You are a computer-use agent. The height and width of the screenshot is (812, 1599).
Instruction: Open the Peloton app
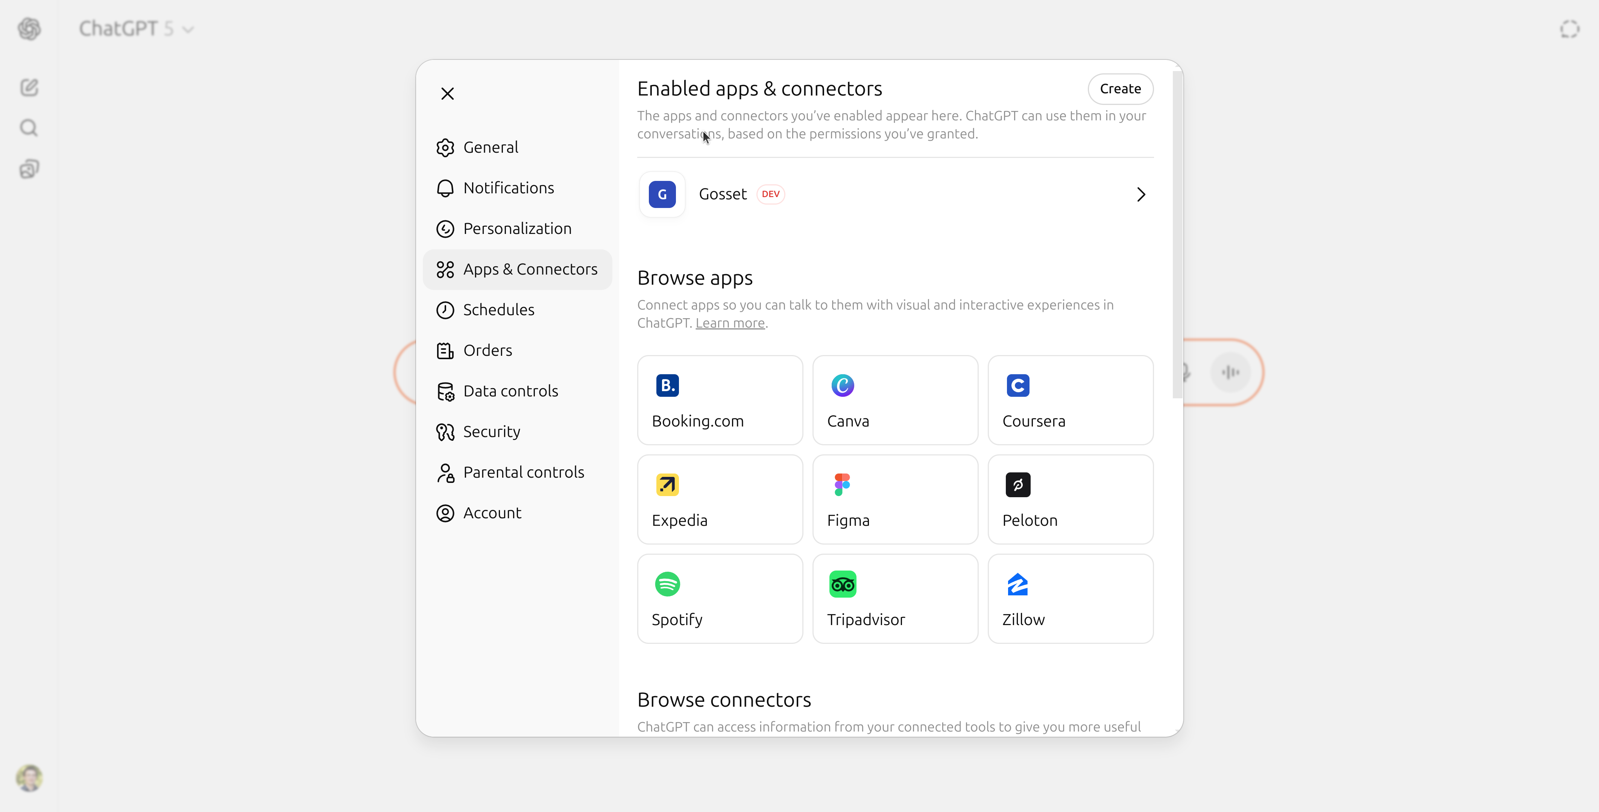tap(1070, 499)
